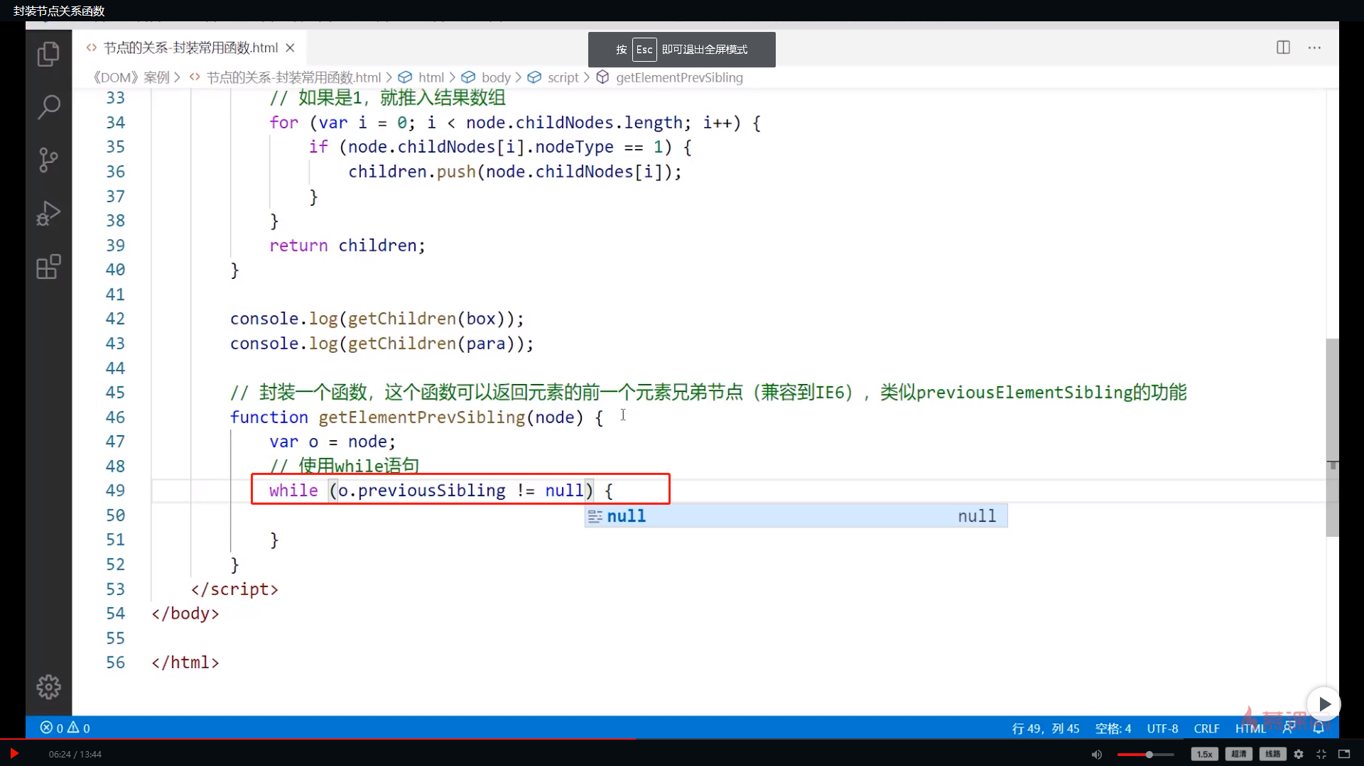Click the getElementPrevSibling breadcrumb segment
Image resolution: width=1364 pixels, height=766 pixels.
(x=679, y=77)
